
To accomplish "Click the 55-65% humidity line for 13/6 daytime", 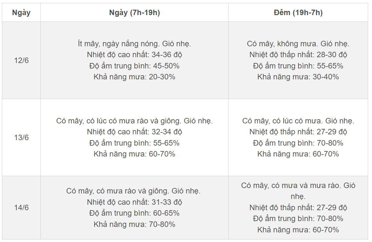I will pos(134,143).
